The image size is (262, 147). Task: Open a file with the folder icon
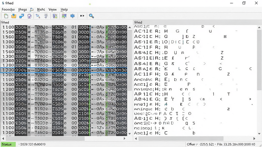click(14, 16)
